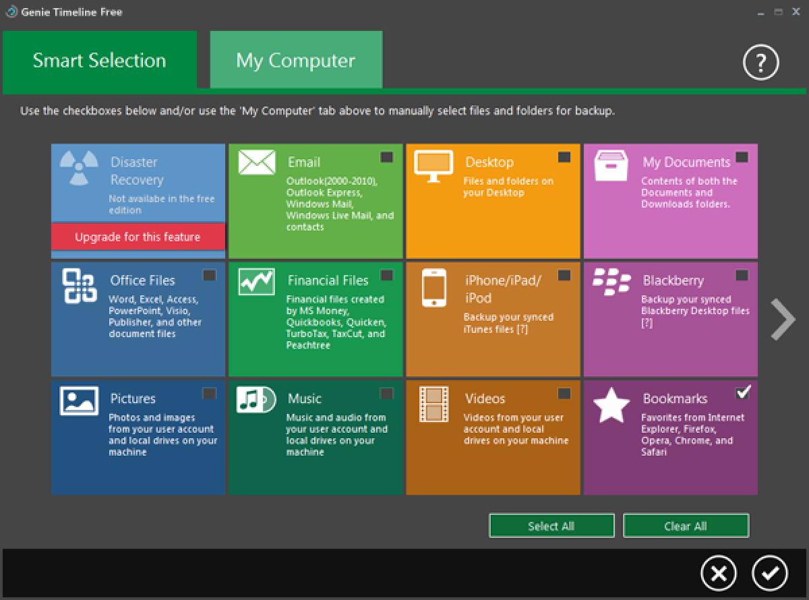809x600 pixels.
Task: Click the right arrow to see more categories
Action: coord(784,319)
